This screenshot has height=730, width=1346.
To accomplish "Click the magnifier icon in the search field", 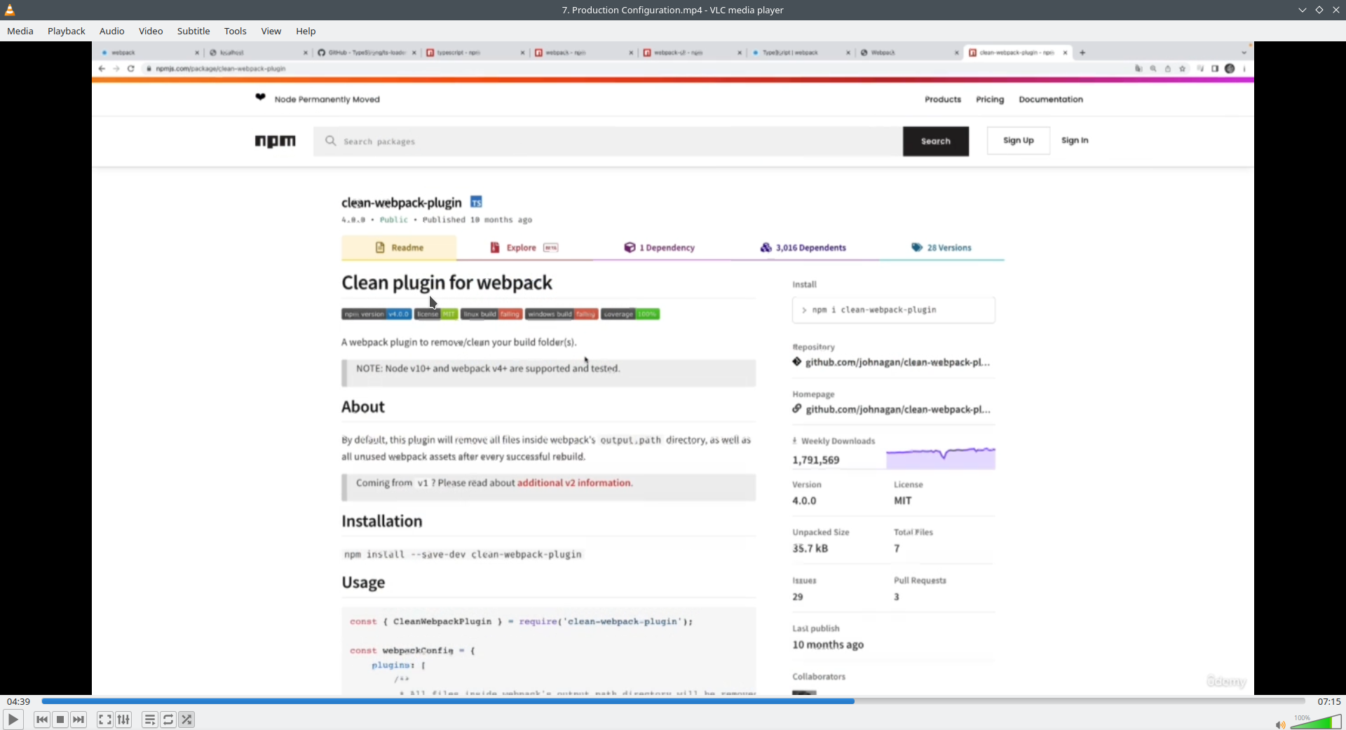I will (330, 141).
